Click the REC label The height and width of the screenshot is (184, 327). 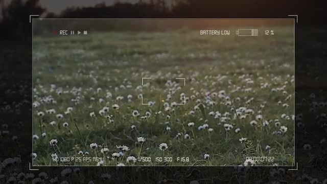63,33
